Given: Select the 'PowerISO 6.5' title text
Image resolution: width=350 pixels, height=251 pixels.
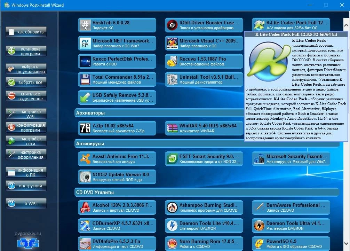Looking at the screenshot, I should tap(281, 241).
